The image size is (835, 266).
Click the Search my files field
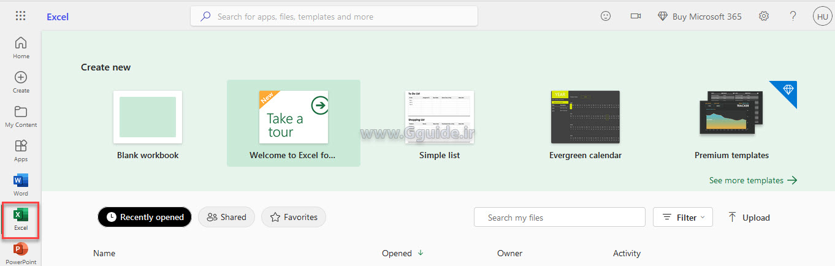(559, 217)
